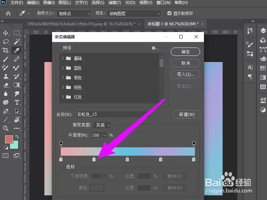The height and width of the screenshot is (200, 267).
Task: Select the gray color stop on gradient bar
Action: [x=94, y=159]
